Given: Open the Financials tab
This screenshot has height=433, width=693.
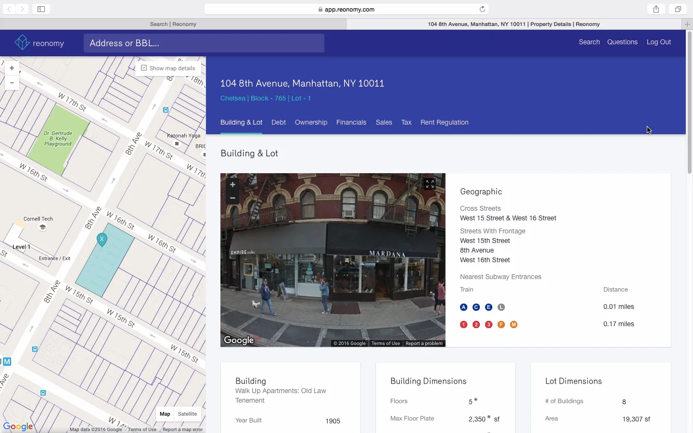Looking at the screenshot, I should [x=351, y=122].
